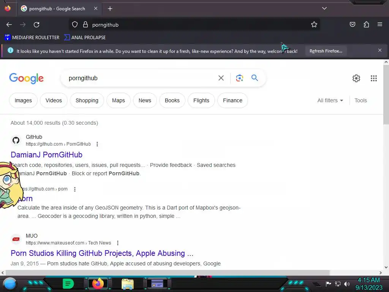Open the Porn Studios Killing GitHub Projects link
This screenshot has height=292, width=389.
pyautogui.click(x=102, y=253)
